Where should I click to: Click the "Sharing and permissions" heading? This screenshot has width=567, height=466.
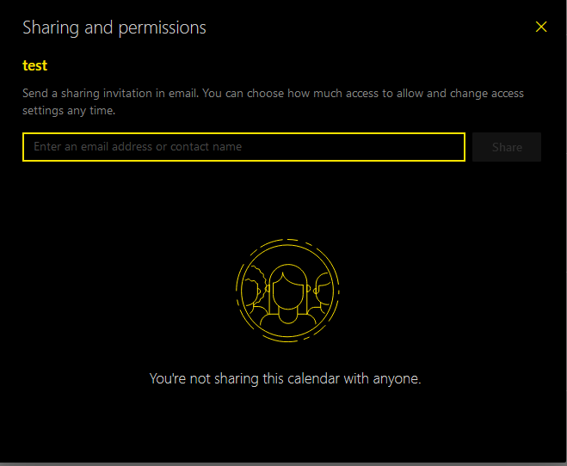tap(114, 28)
